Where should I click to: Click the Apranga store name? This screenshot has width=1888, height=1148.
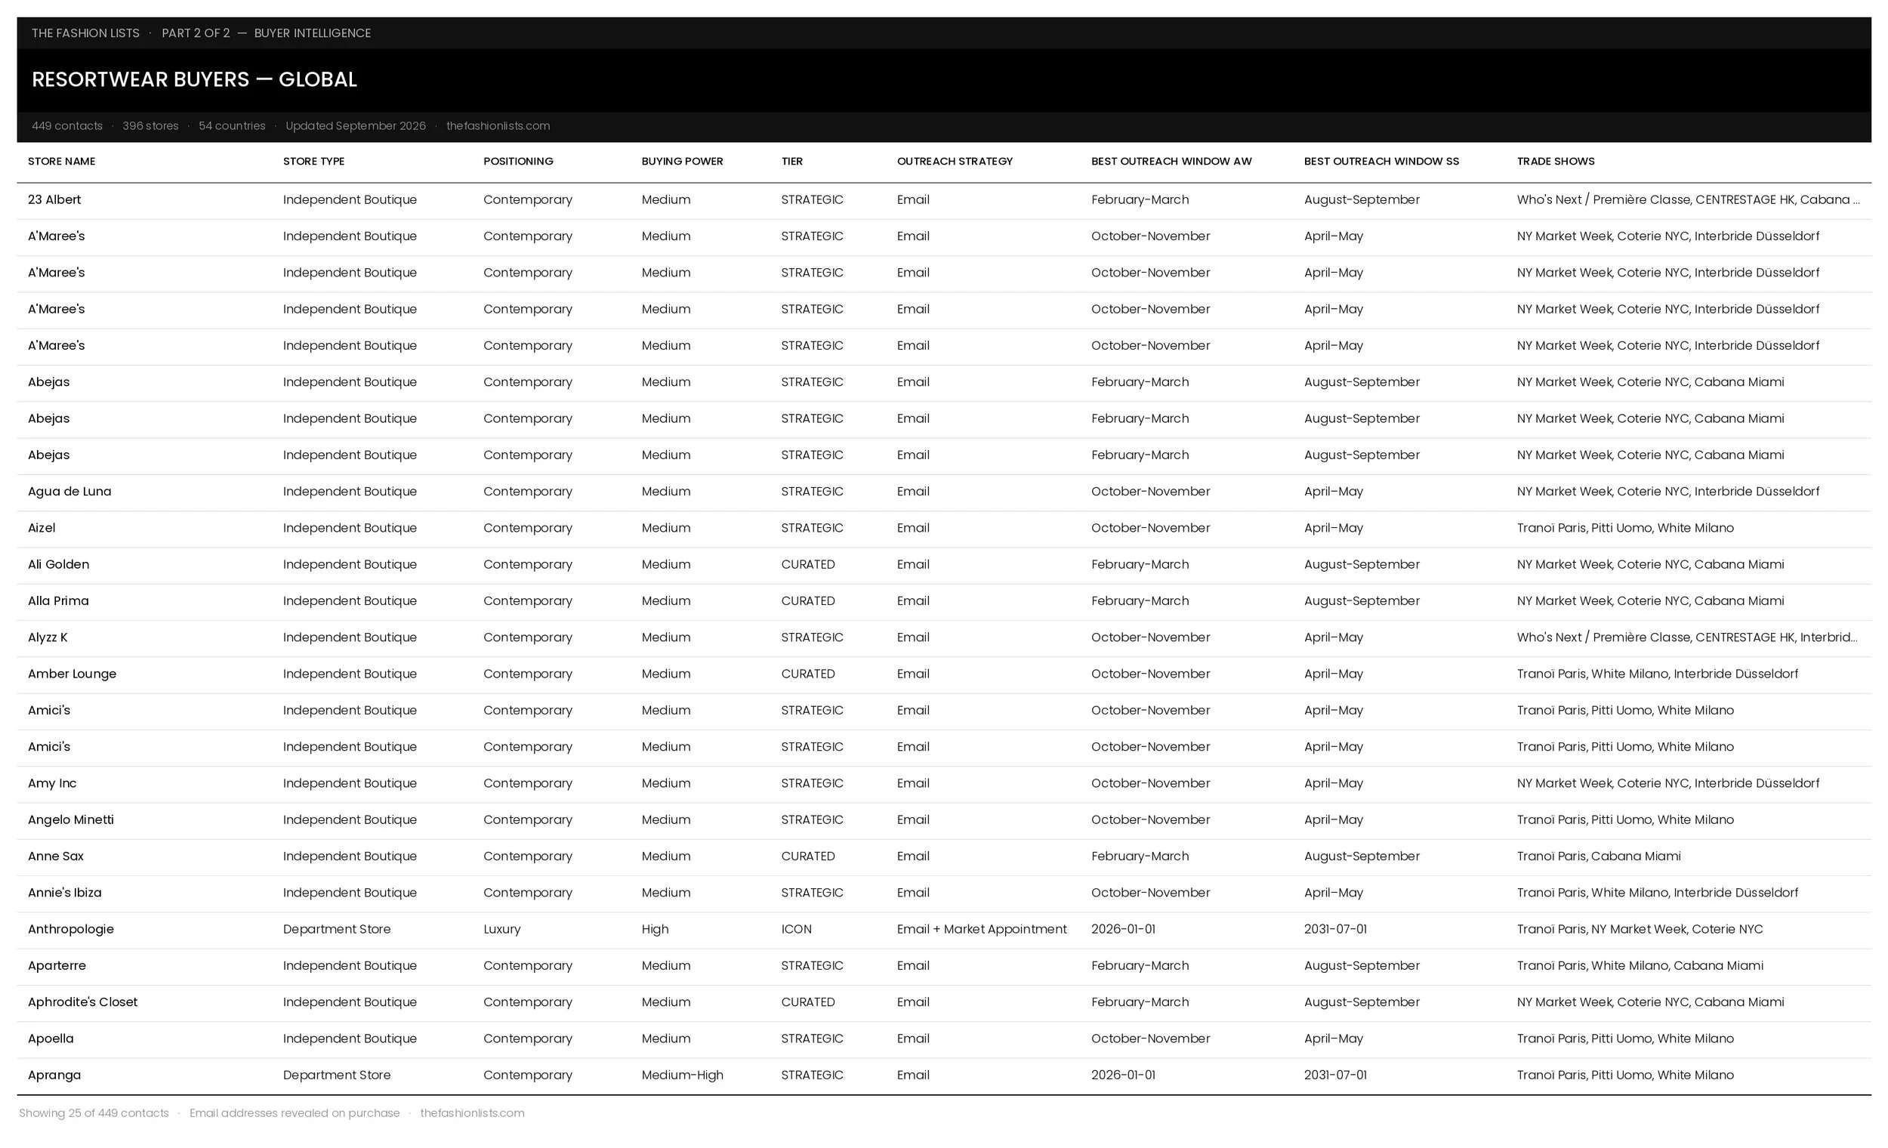[x=54, y=1075]
